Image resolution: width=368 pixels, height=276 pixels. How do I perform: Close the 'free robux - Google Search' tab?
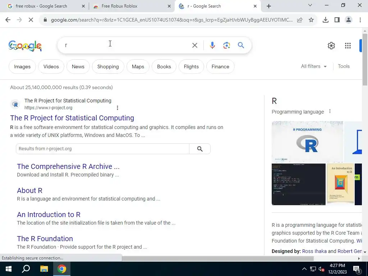click(83, 6)
